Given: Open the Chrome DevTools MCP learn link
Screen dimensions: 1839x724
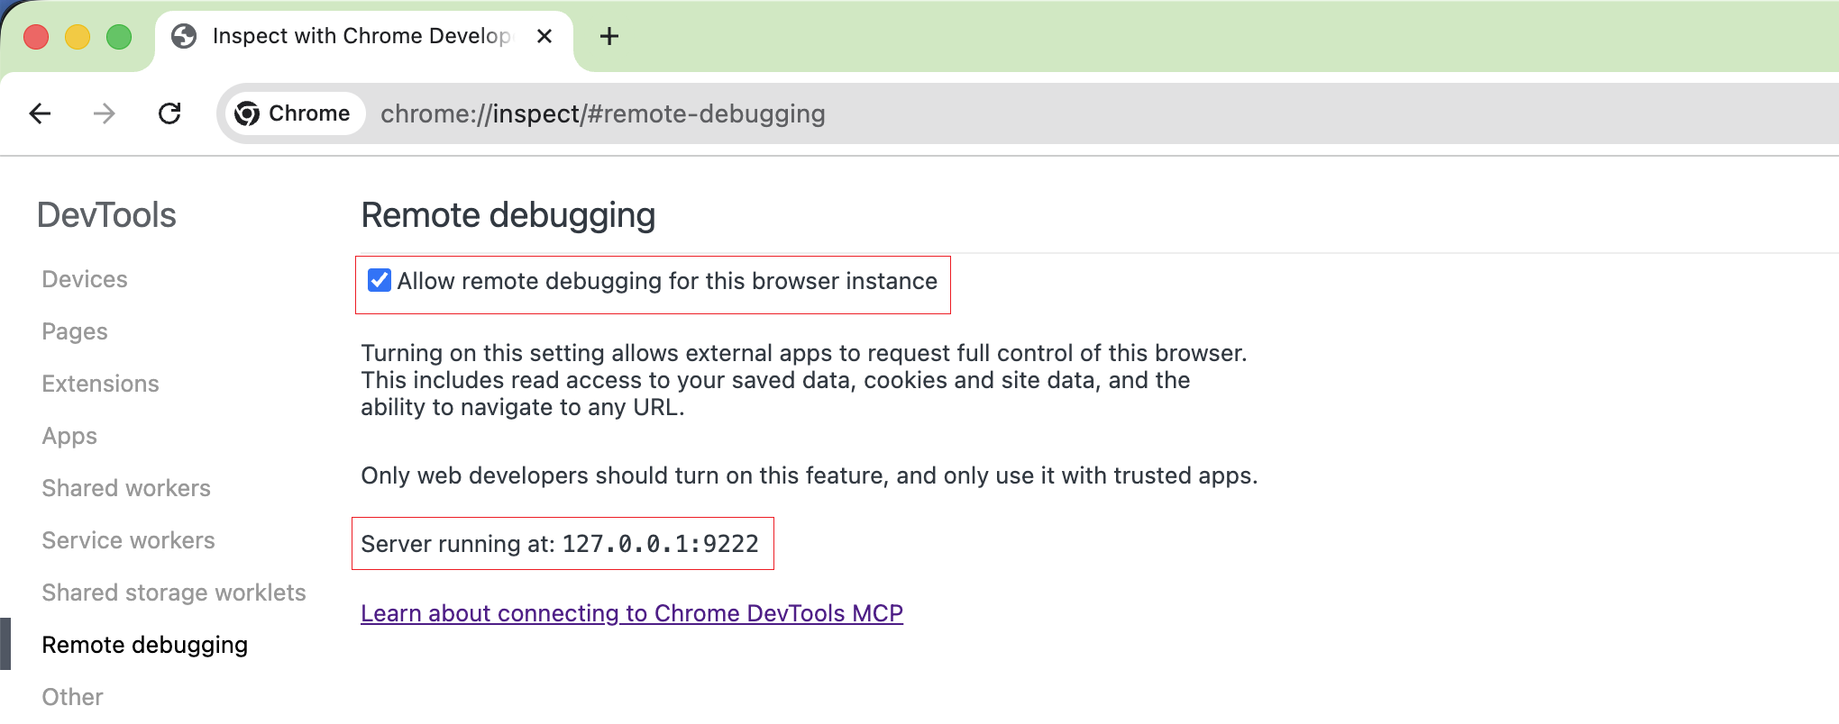Looking at the screenshot, I should tap(631, 613).
